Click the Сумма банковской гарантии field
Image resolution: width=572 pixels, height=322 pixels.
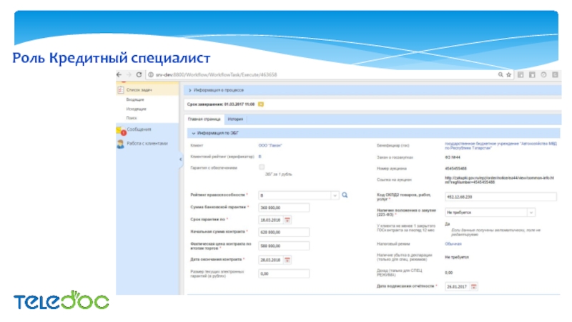coord(283,208)
